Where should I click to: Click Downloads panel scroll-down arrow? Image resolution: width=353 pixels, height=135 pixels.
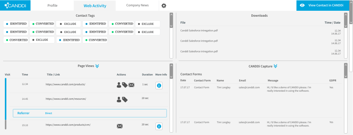(346, 26)
